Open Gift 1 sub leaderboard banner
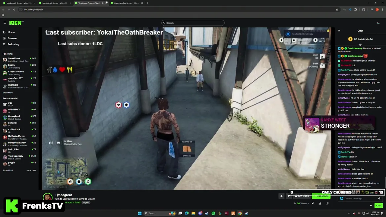This screenshot has height=217, width=386. pos(360,39)
